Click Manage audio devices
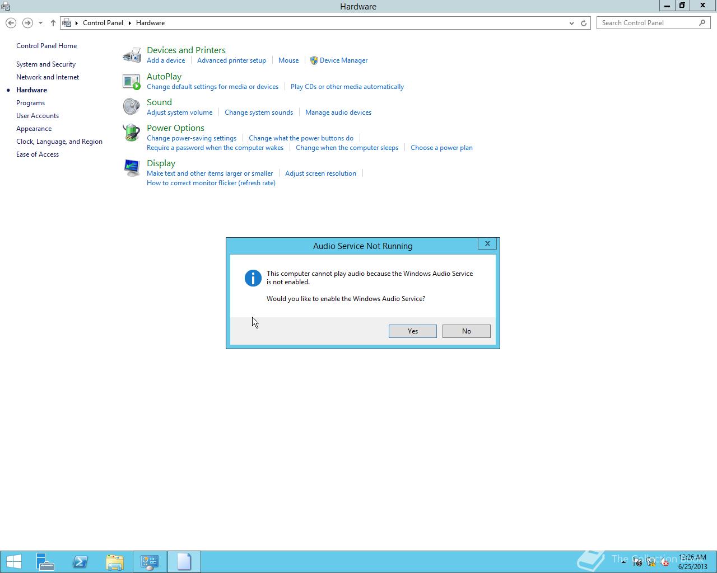The width and height of the screenshot is (717, 573). (338, 112)
